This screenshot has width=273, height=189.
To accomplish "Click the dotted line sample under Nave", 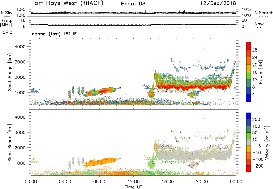I will click(x=260, y=28).
